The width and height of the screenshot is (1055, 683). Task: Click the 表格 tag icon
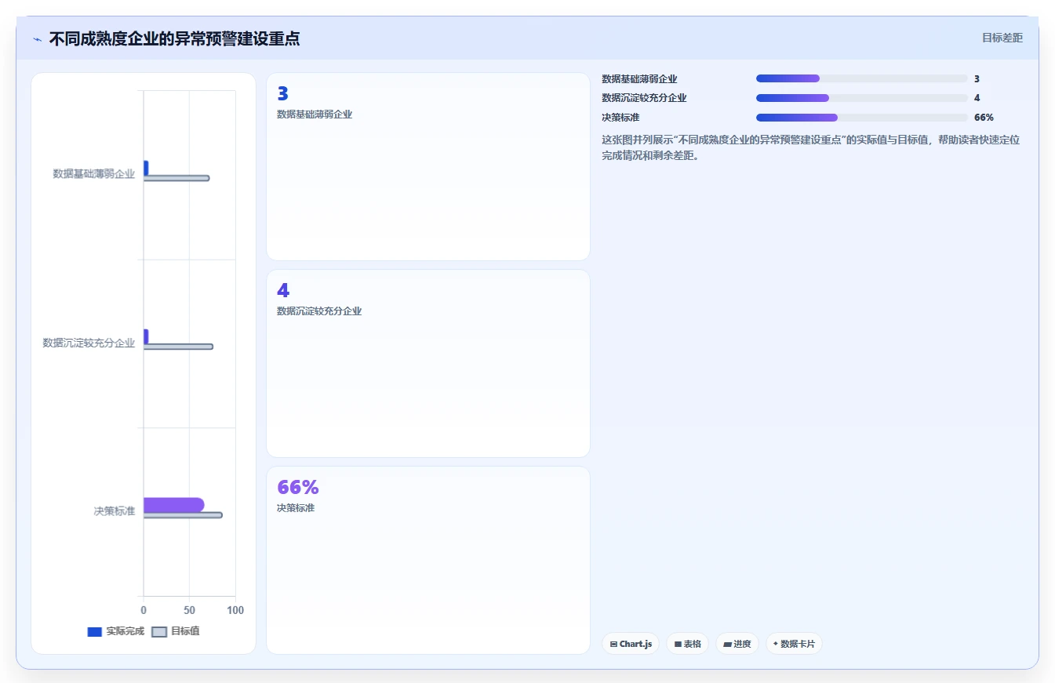[678, 644]
